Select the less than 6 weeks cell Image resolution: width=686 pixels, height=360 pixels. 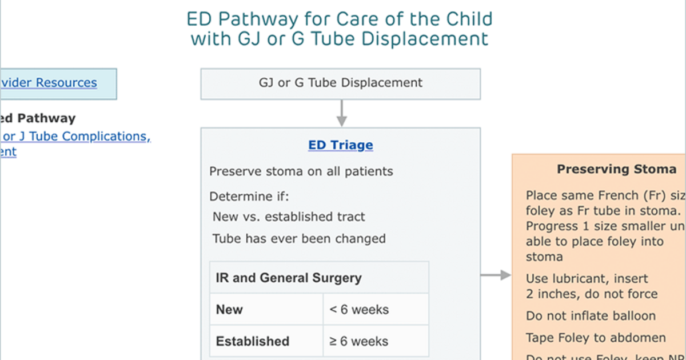pos(376,310)
